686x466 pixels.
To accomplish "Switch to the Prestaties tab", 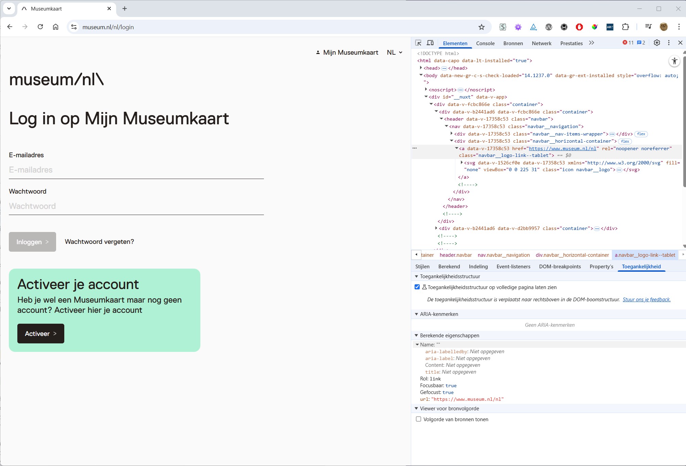I will (571, 43).
